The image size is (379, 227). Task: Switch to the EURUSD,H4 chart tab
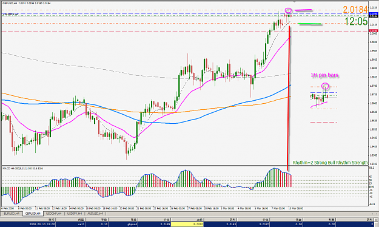tap(12, 214)
